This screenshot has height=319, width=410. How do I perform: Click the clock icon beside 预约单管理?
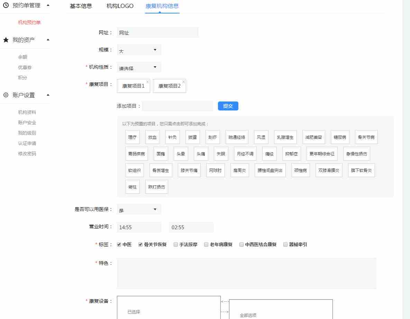6,5
